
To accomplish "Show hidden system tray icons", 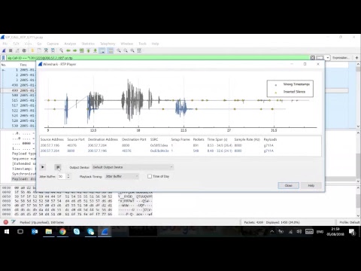I will point(272,232).
